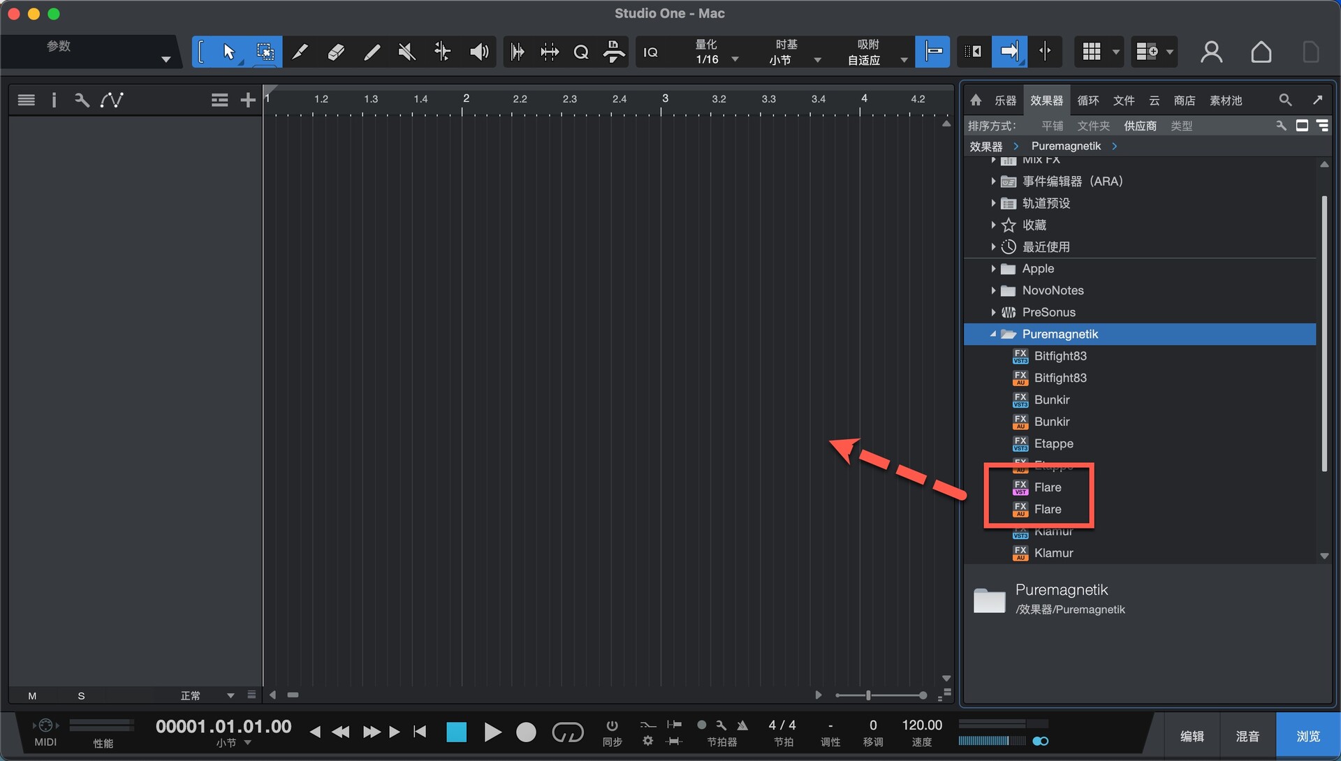Search in the browser
Image resolution: width=1341 pixels, height=761 pixels.
click(x=1285, y=100)
